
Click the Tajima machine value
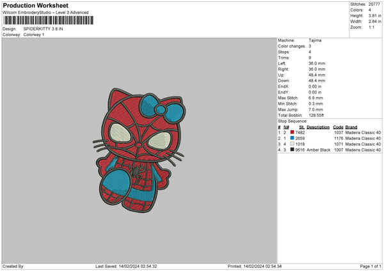pos(316,40)
